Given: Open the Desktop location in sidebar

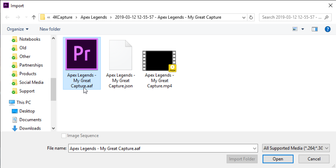Looking at the screenshot, I should pyautogui.click(x=27, y=111).
